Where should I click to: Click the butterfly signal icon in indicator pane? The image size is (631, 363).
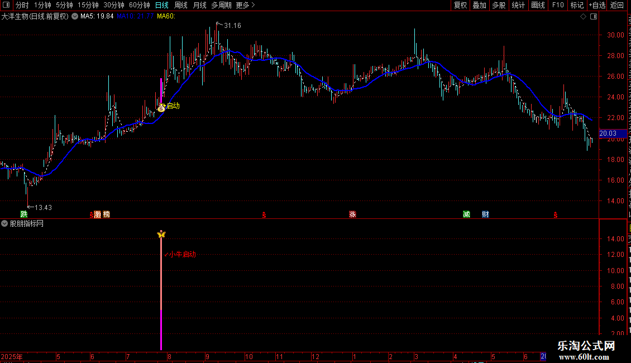(x=161, y=234)
